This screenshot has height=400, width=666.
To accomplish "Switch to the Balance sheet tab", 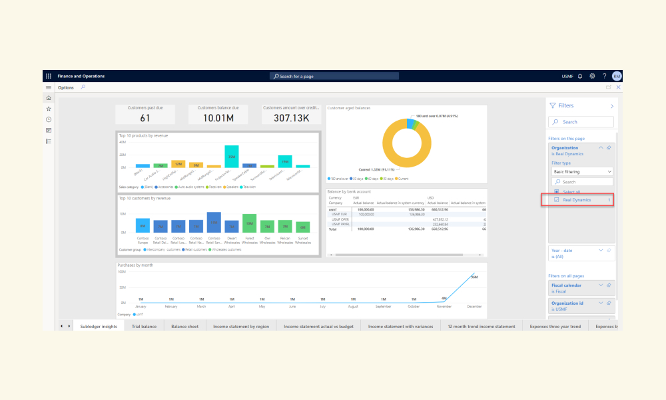I will click(184, 326).
